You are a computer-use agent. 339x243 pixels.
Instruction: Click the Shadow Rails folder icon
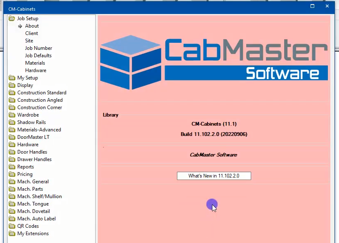12,122
